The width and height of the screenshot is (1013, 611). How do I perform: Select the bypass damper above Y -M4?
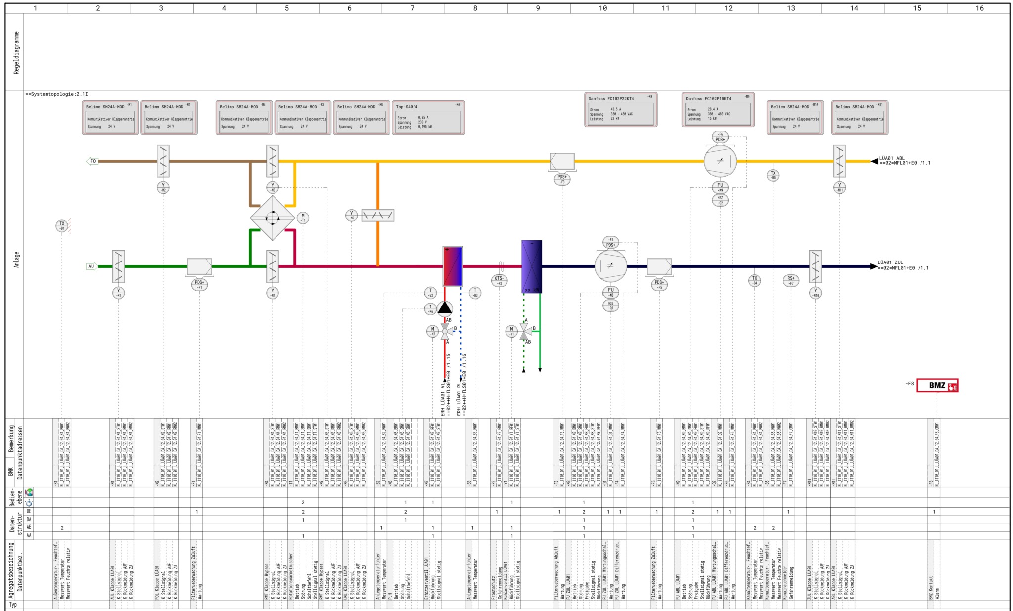273,266
